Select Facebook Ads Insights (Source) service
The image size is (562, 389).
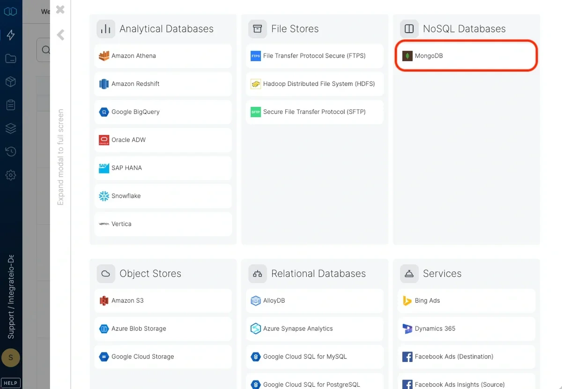click(466, 384)
